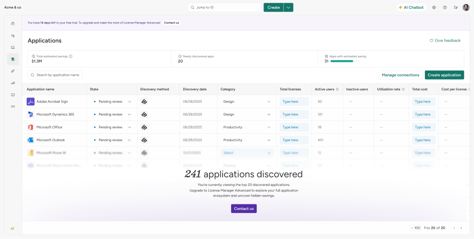Click Total cost field for Microsoft Dynamics 365
The image size is (474, 239).
[424, 114]
